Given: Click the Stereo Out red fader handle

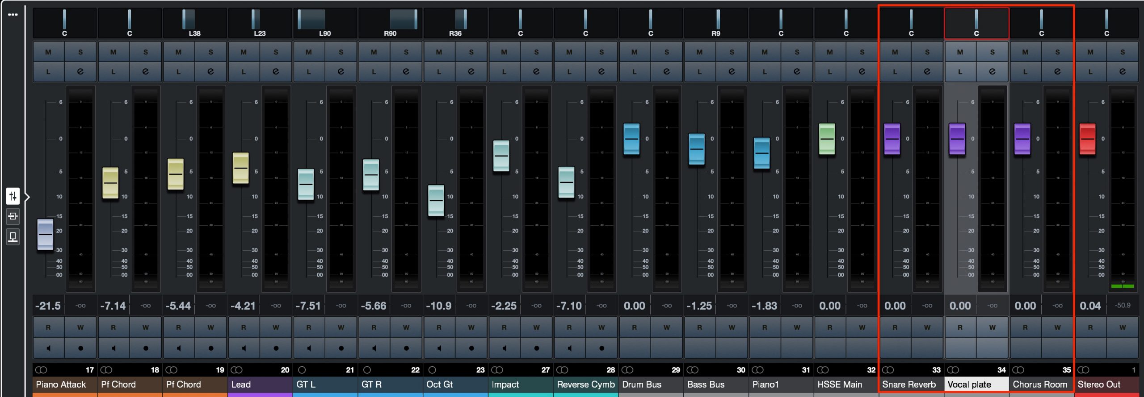Looking at the screenshot, I should (x=1087, y=139).
